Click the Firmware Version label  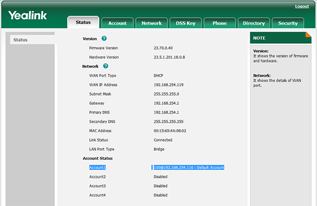[x=104, y=48]
